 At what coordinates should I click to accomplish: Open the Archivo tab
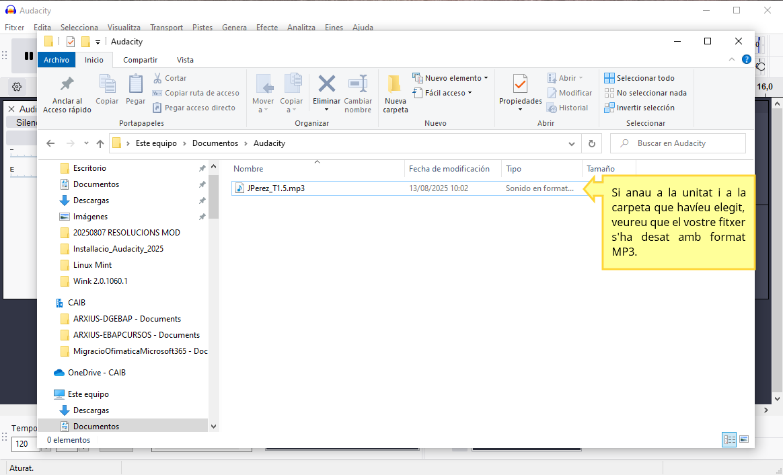(57, 60)
